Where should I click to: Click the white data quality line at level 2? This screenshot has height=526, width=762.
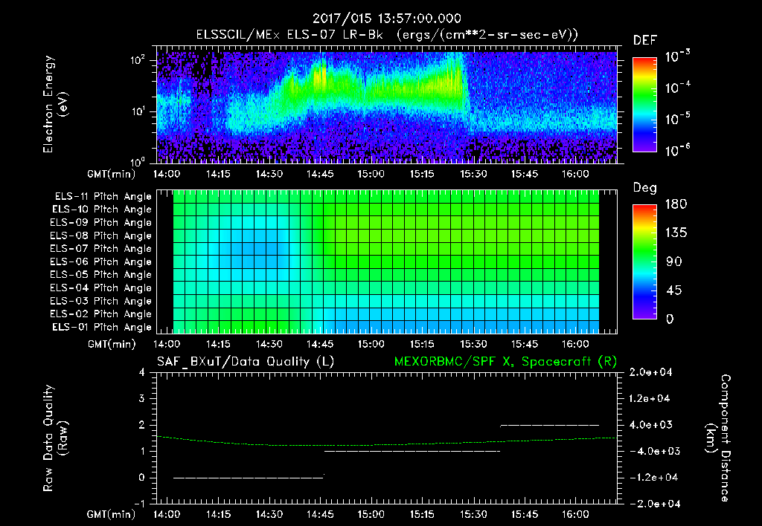click(550, 425)
